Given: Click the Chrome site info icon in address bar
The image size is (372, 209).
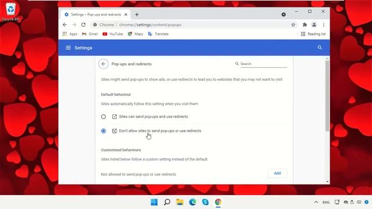Looking at the screenshot, I should 95,24.
